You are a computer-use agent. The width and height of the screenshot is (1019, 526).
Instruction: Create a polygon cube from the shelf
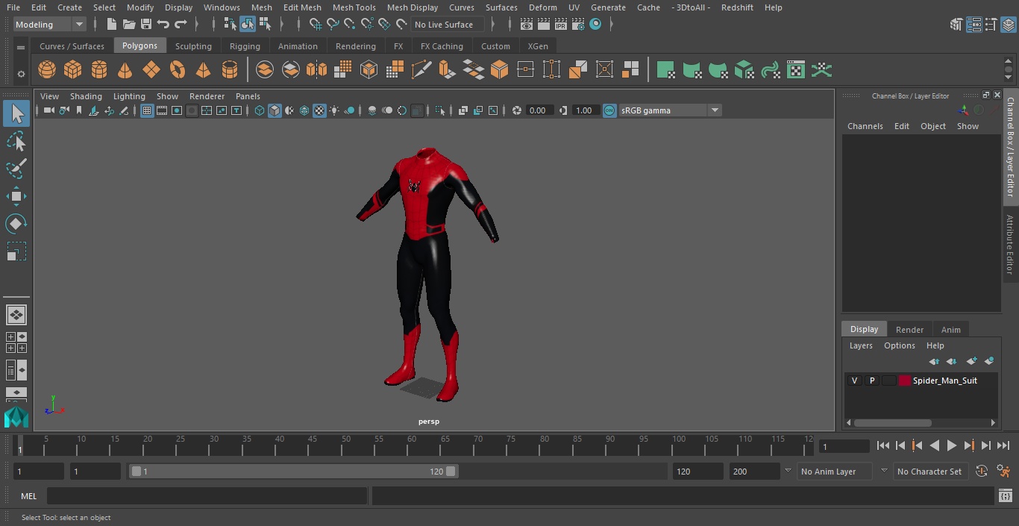pos(73,70)
